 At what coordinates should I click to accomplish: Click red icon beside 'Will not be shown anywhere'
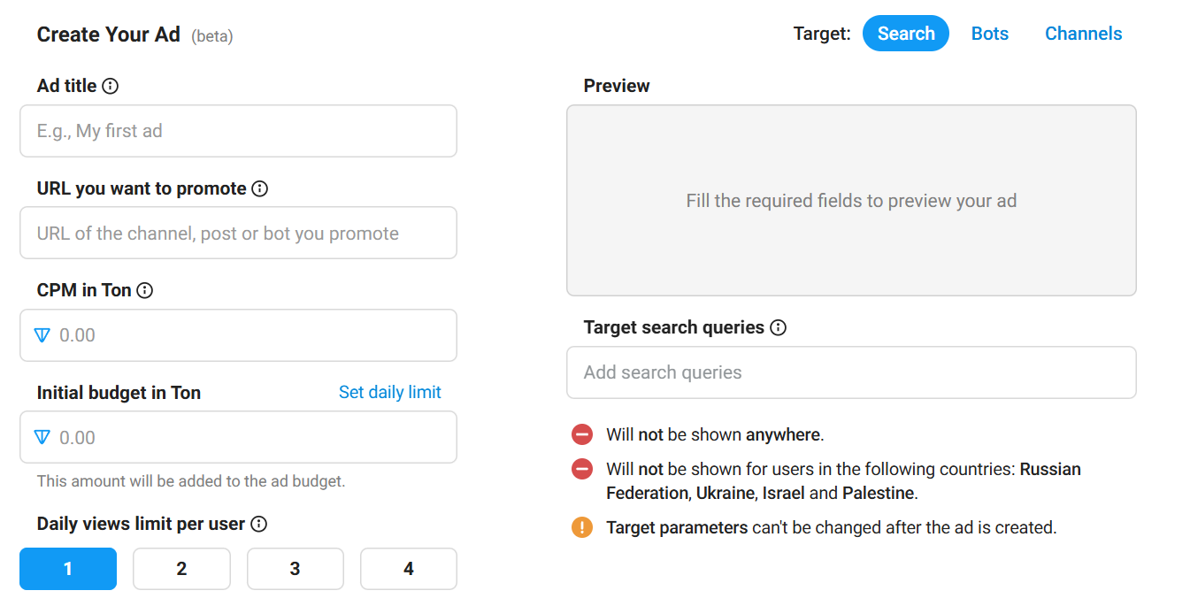click(582, 434)
